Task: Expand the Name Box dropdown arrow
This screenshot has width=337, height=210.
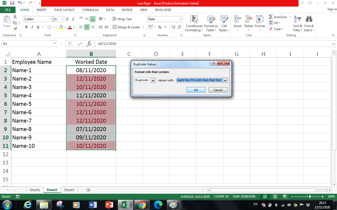Action: pos(55,44)
